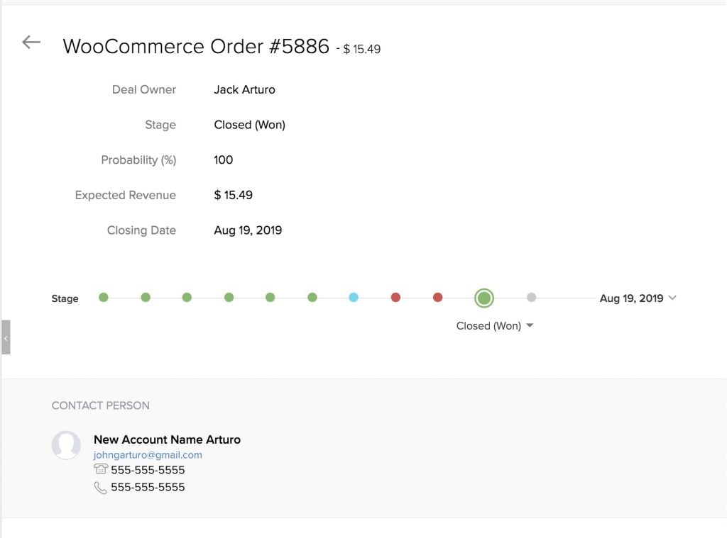The height and width of the screenshot is (538, 727).
Task: Click the Jack Arturo deal owner value
Action: (244, 89)
